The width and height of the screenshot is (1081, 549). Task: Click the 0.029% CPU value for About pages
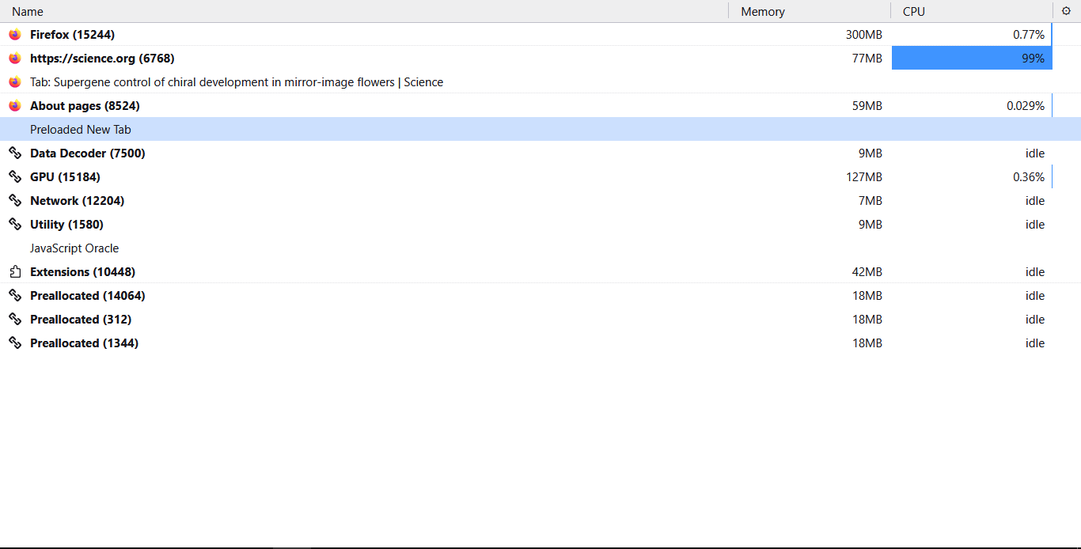tap(1026, 106)
